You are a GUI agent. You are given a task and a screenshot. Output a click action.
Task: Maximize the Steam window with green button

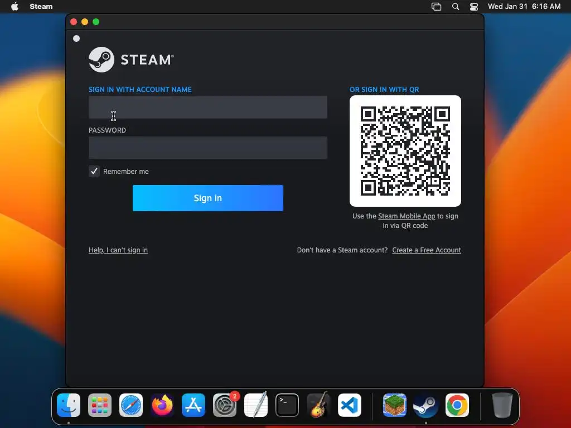click(96, 22)
